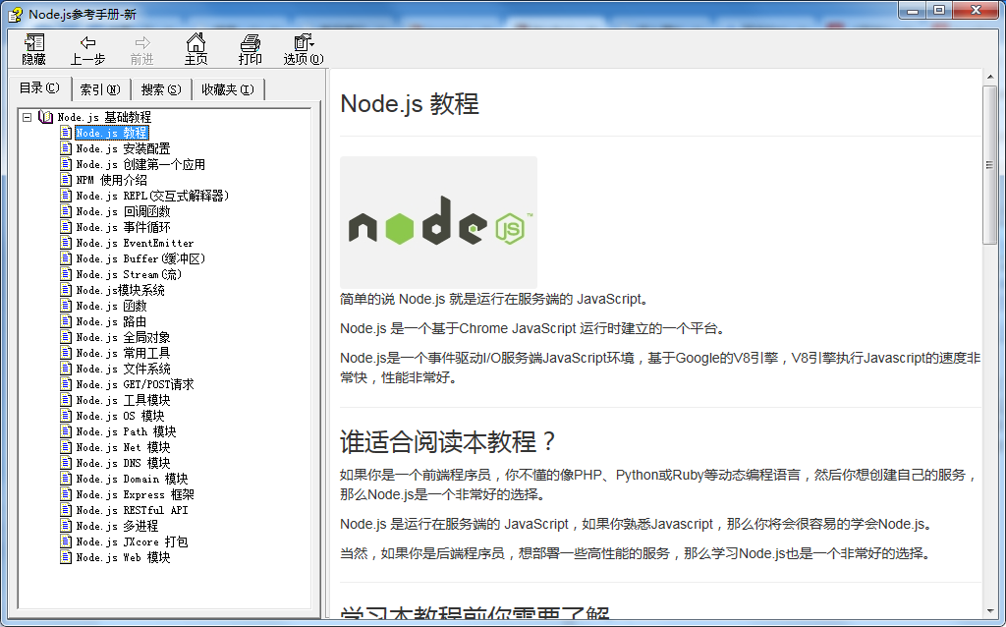Image resolution: width=1006 pixels, height=627 pixels.
Task: Click the book icon beside Node.js 基础教程
Action: pos(45,117)
